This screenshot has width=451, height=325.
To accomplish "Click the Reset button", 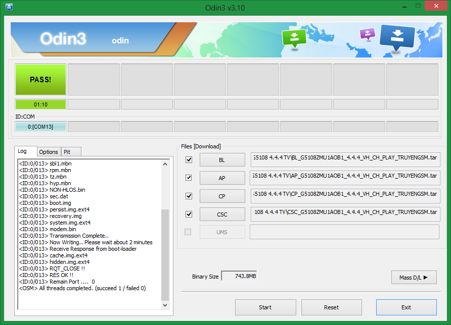I will 332,307.
